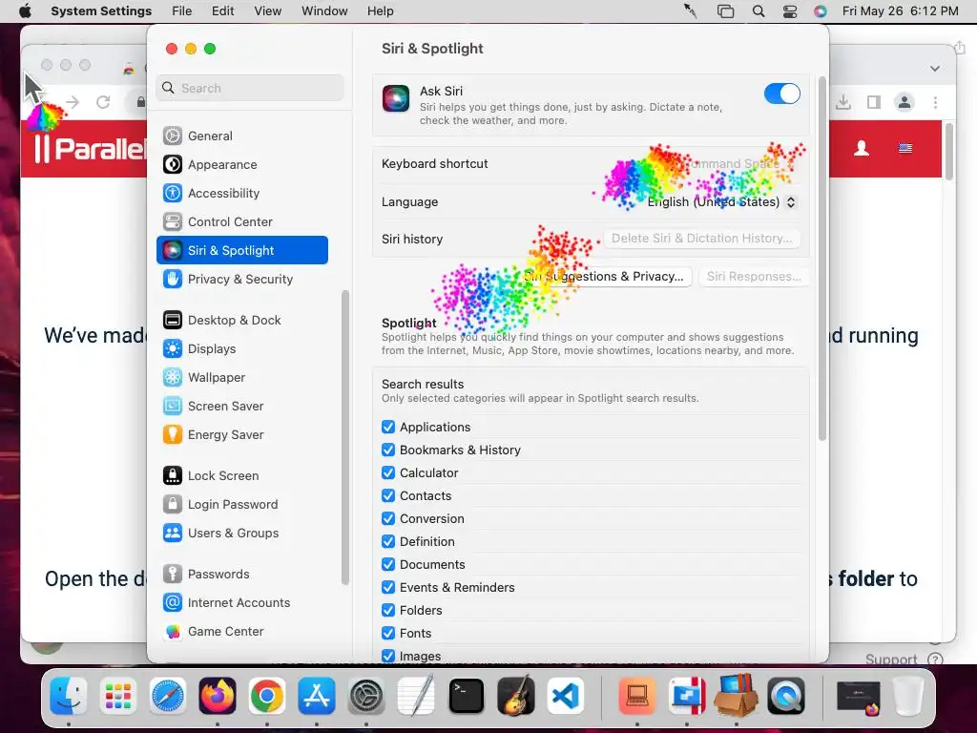The image size is (977, 733).
Task: Click the Siri pane vertical scrollbar
Action: click(x=821, y=259)
